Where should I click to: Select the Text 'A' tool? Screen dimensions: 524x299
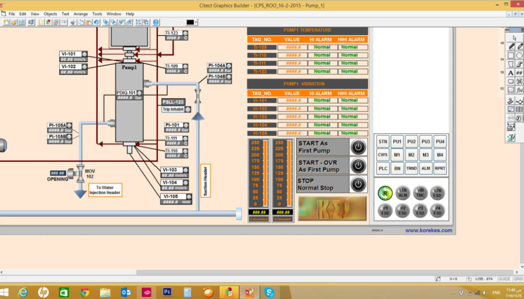[x=511, y=73]
